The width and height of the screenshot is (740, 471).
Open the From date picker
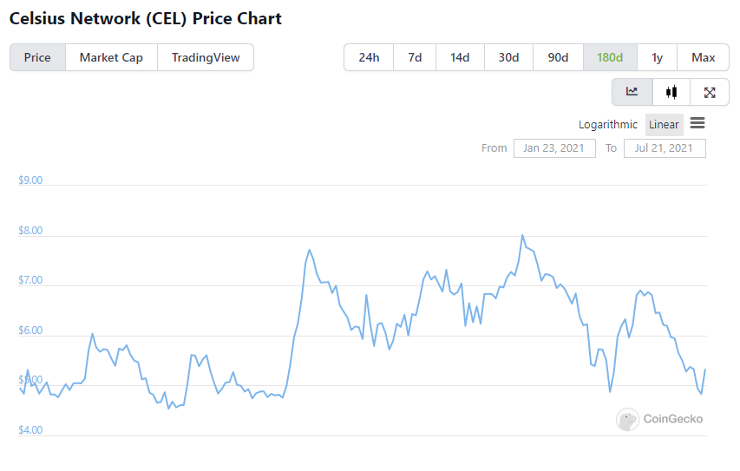554,148
